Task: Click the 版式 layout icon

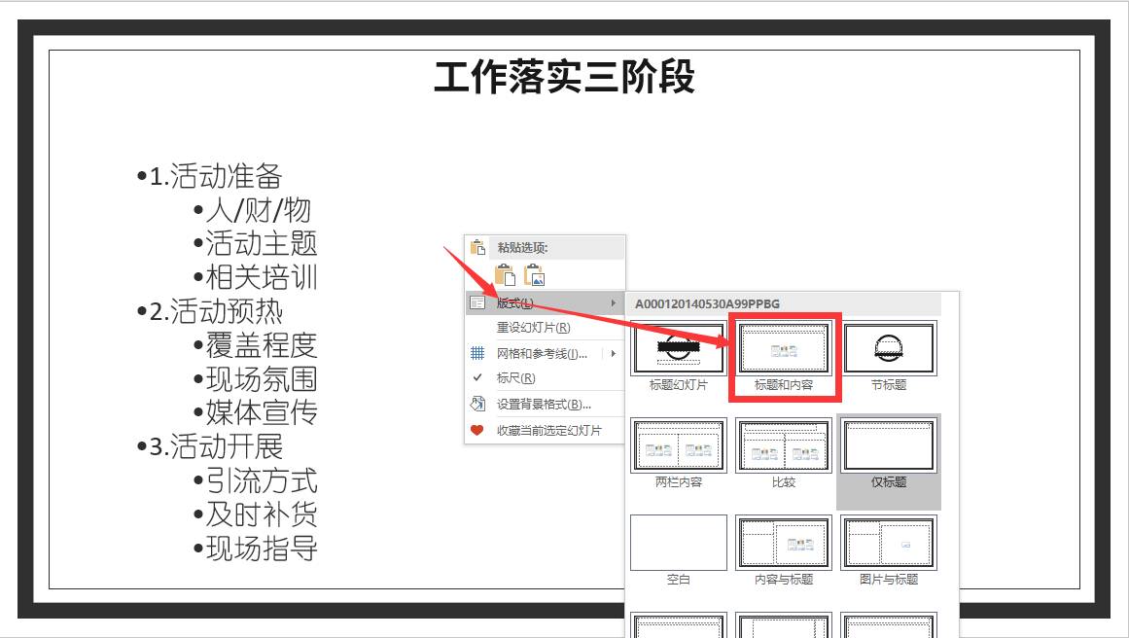Action: [x=477, y=303]
